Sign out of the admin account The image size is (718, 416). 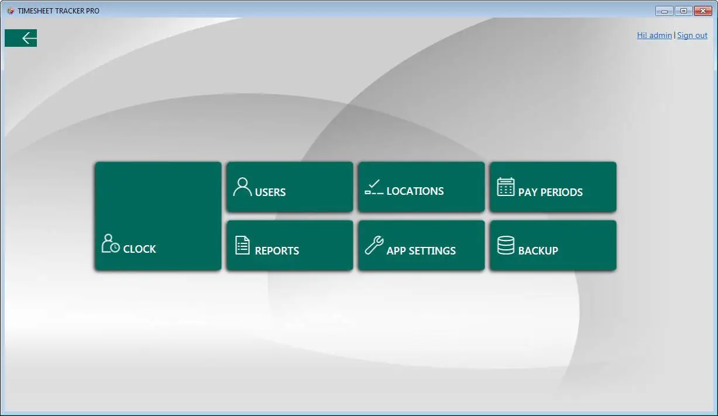[692, 35]
